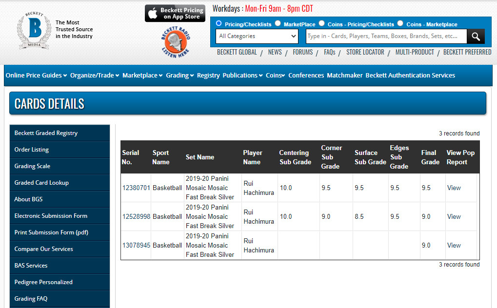
Task: Click the Set Name column header
Action: point(200,157)
